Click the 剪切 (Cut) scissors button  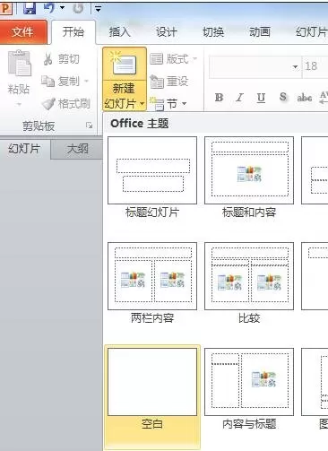[61, 58]
